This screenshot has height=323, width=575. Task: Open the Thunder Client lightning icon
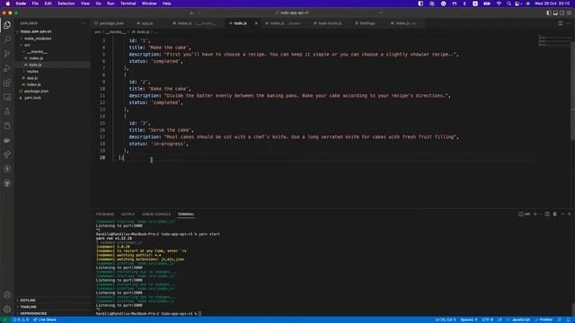pos(7,169)
